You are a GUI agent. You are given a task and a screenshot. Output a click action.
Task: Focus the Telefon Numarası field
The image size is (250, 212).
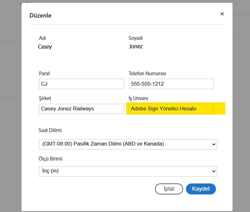click(x=171, y=84)
